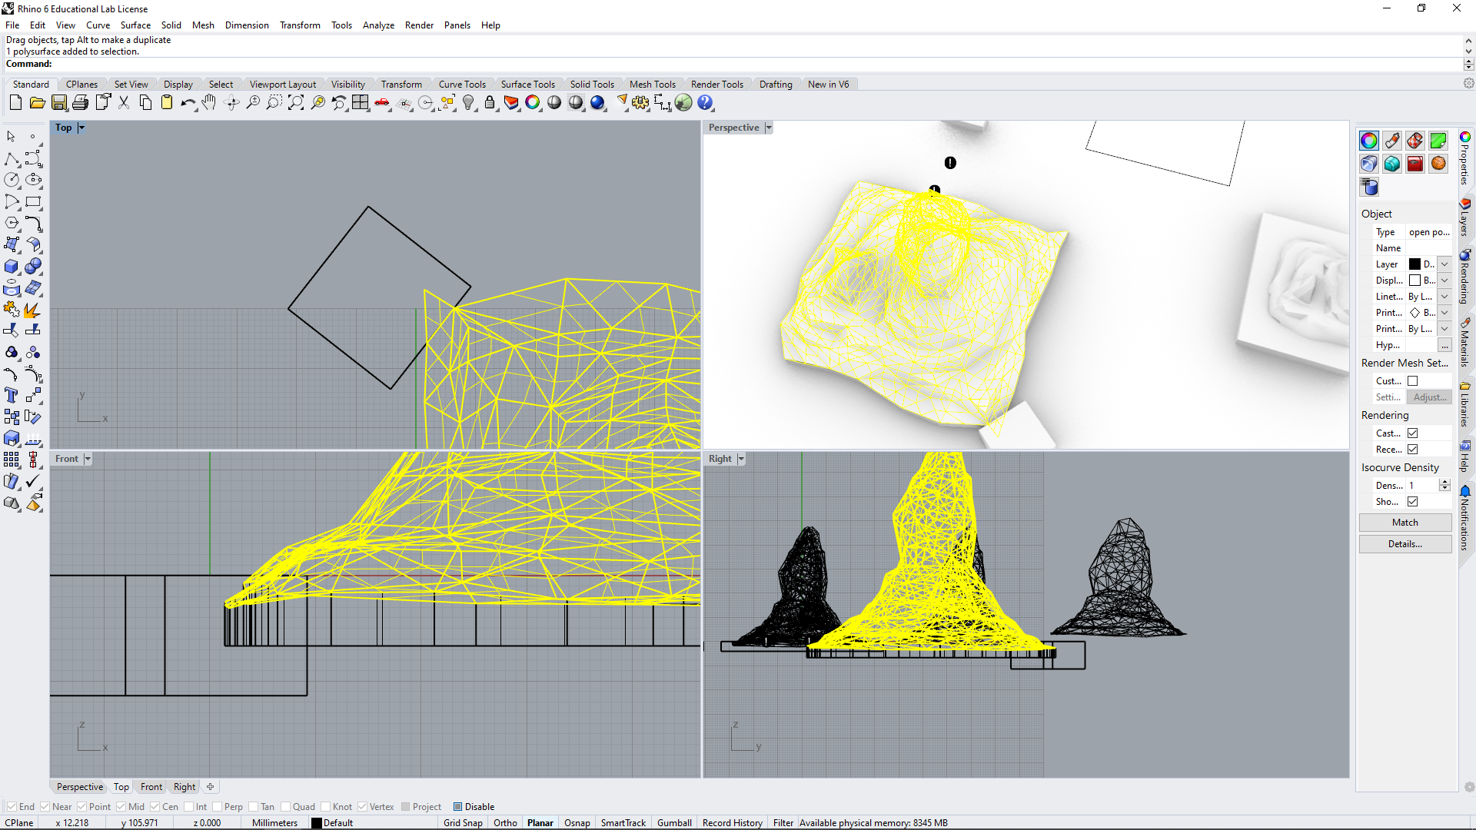Click the four viewports layout icon

[x=361, y=102]
